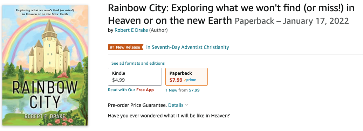Viewport: 363px width, 131px height.
Task: Click the prime checkmark logo
Action: point(190,80)
